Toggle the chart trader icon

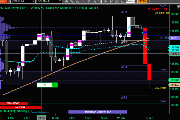[x=100, y=1]
